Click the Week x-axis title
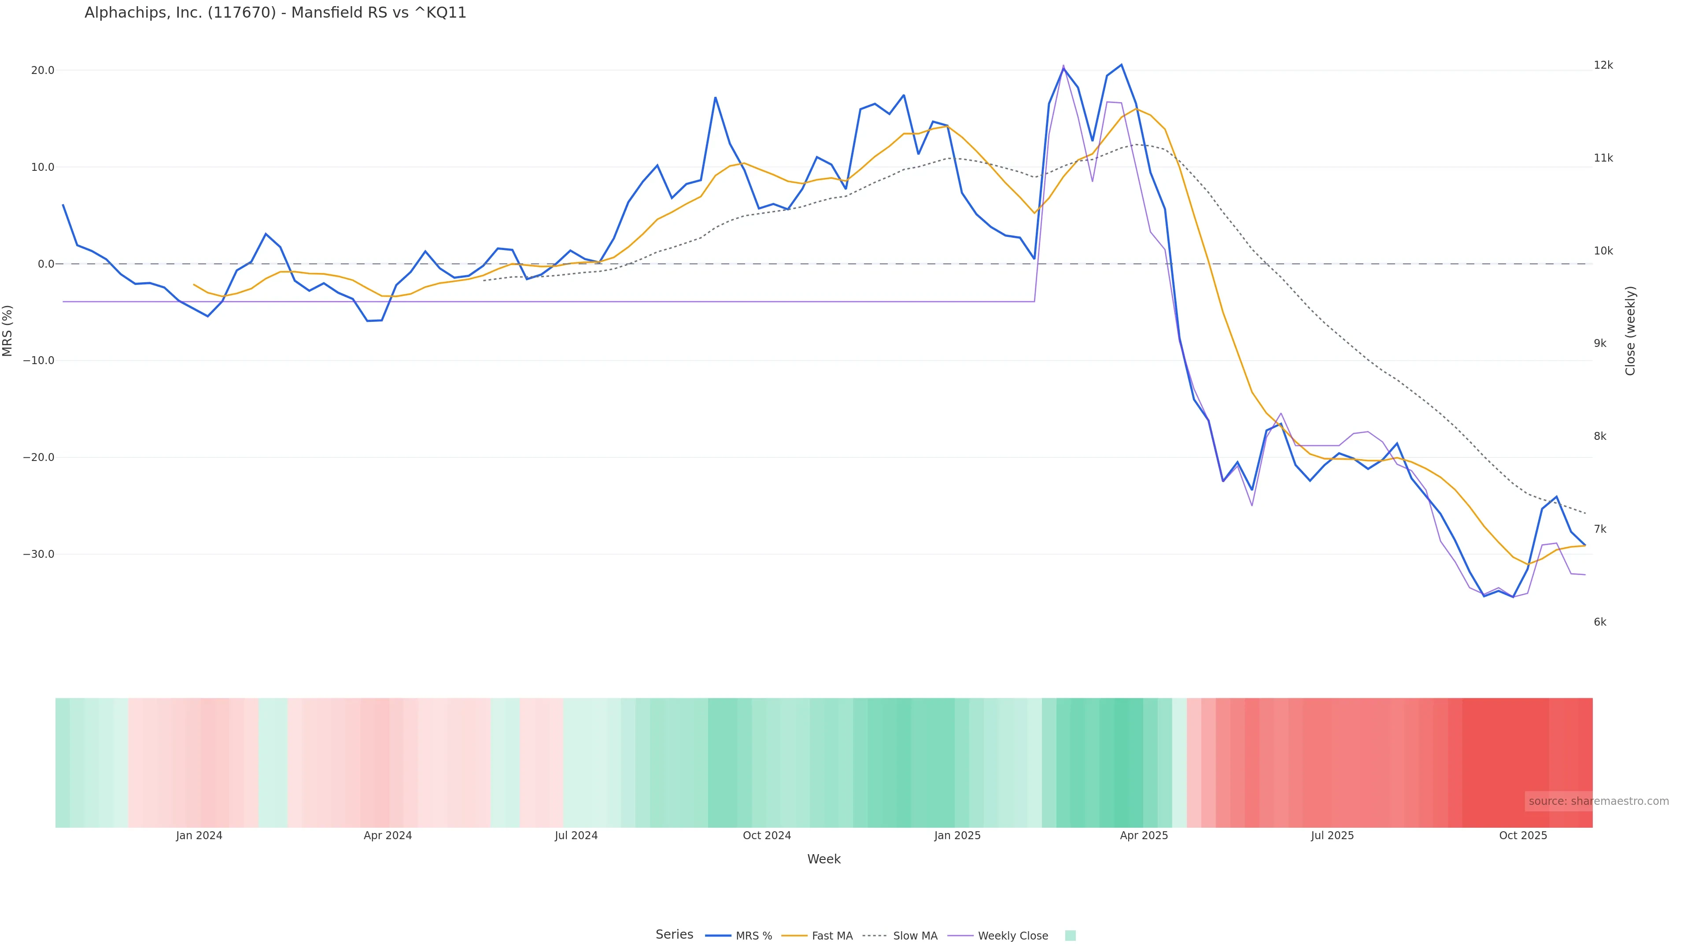1691x951 pixels. [824, 859]
